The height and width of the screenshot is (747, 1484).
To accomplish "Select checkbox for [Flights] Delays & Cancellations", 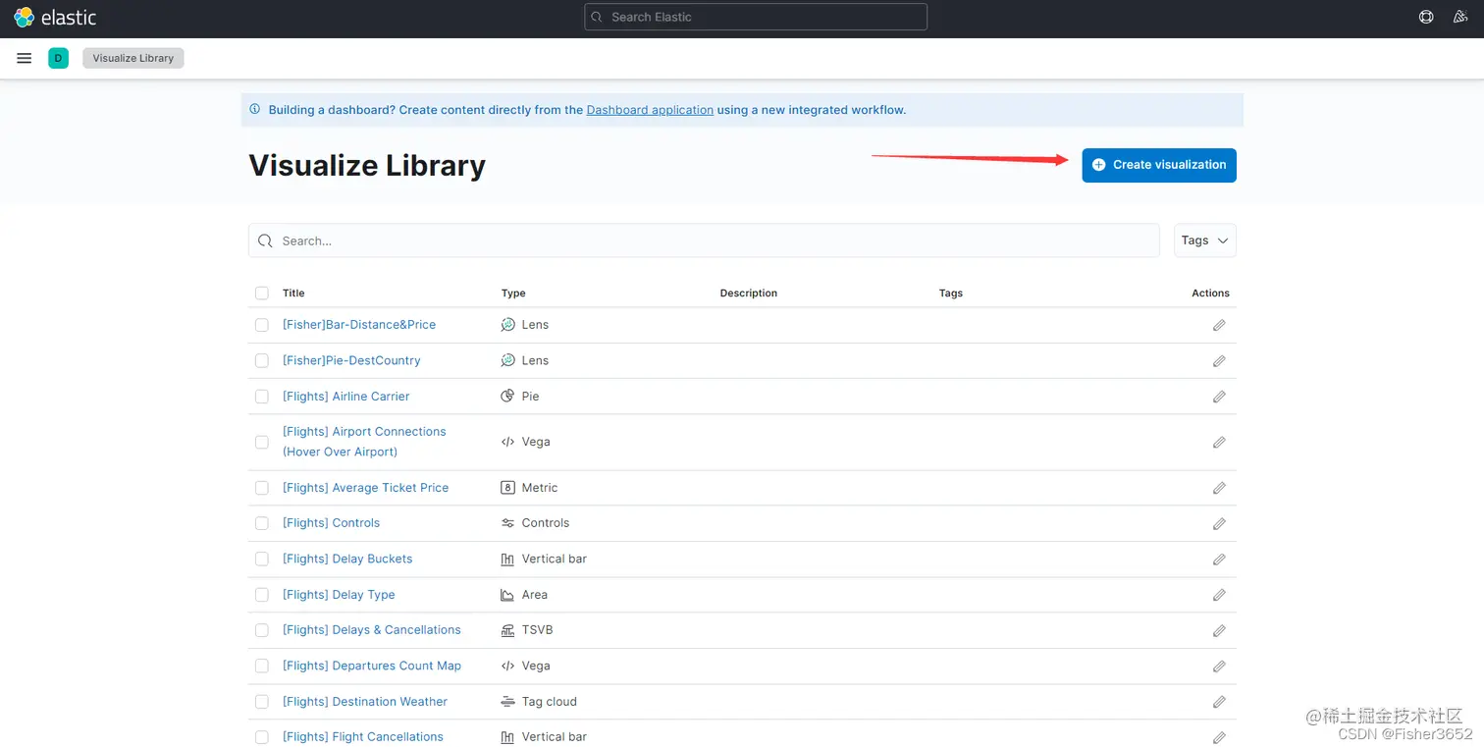I will [261, 630].
